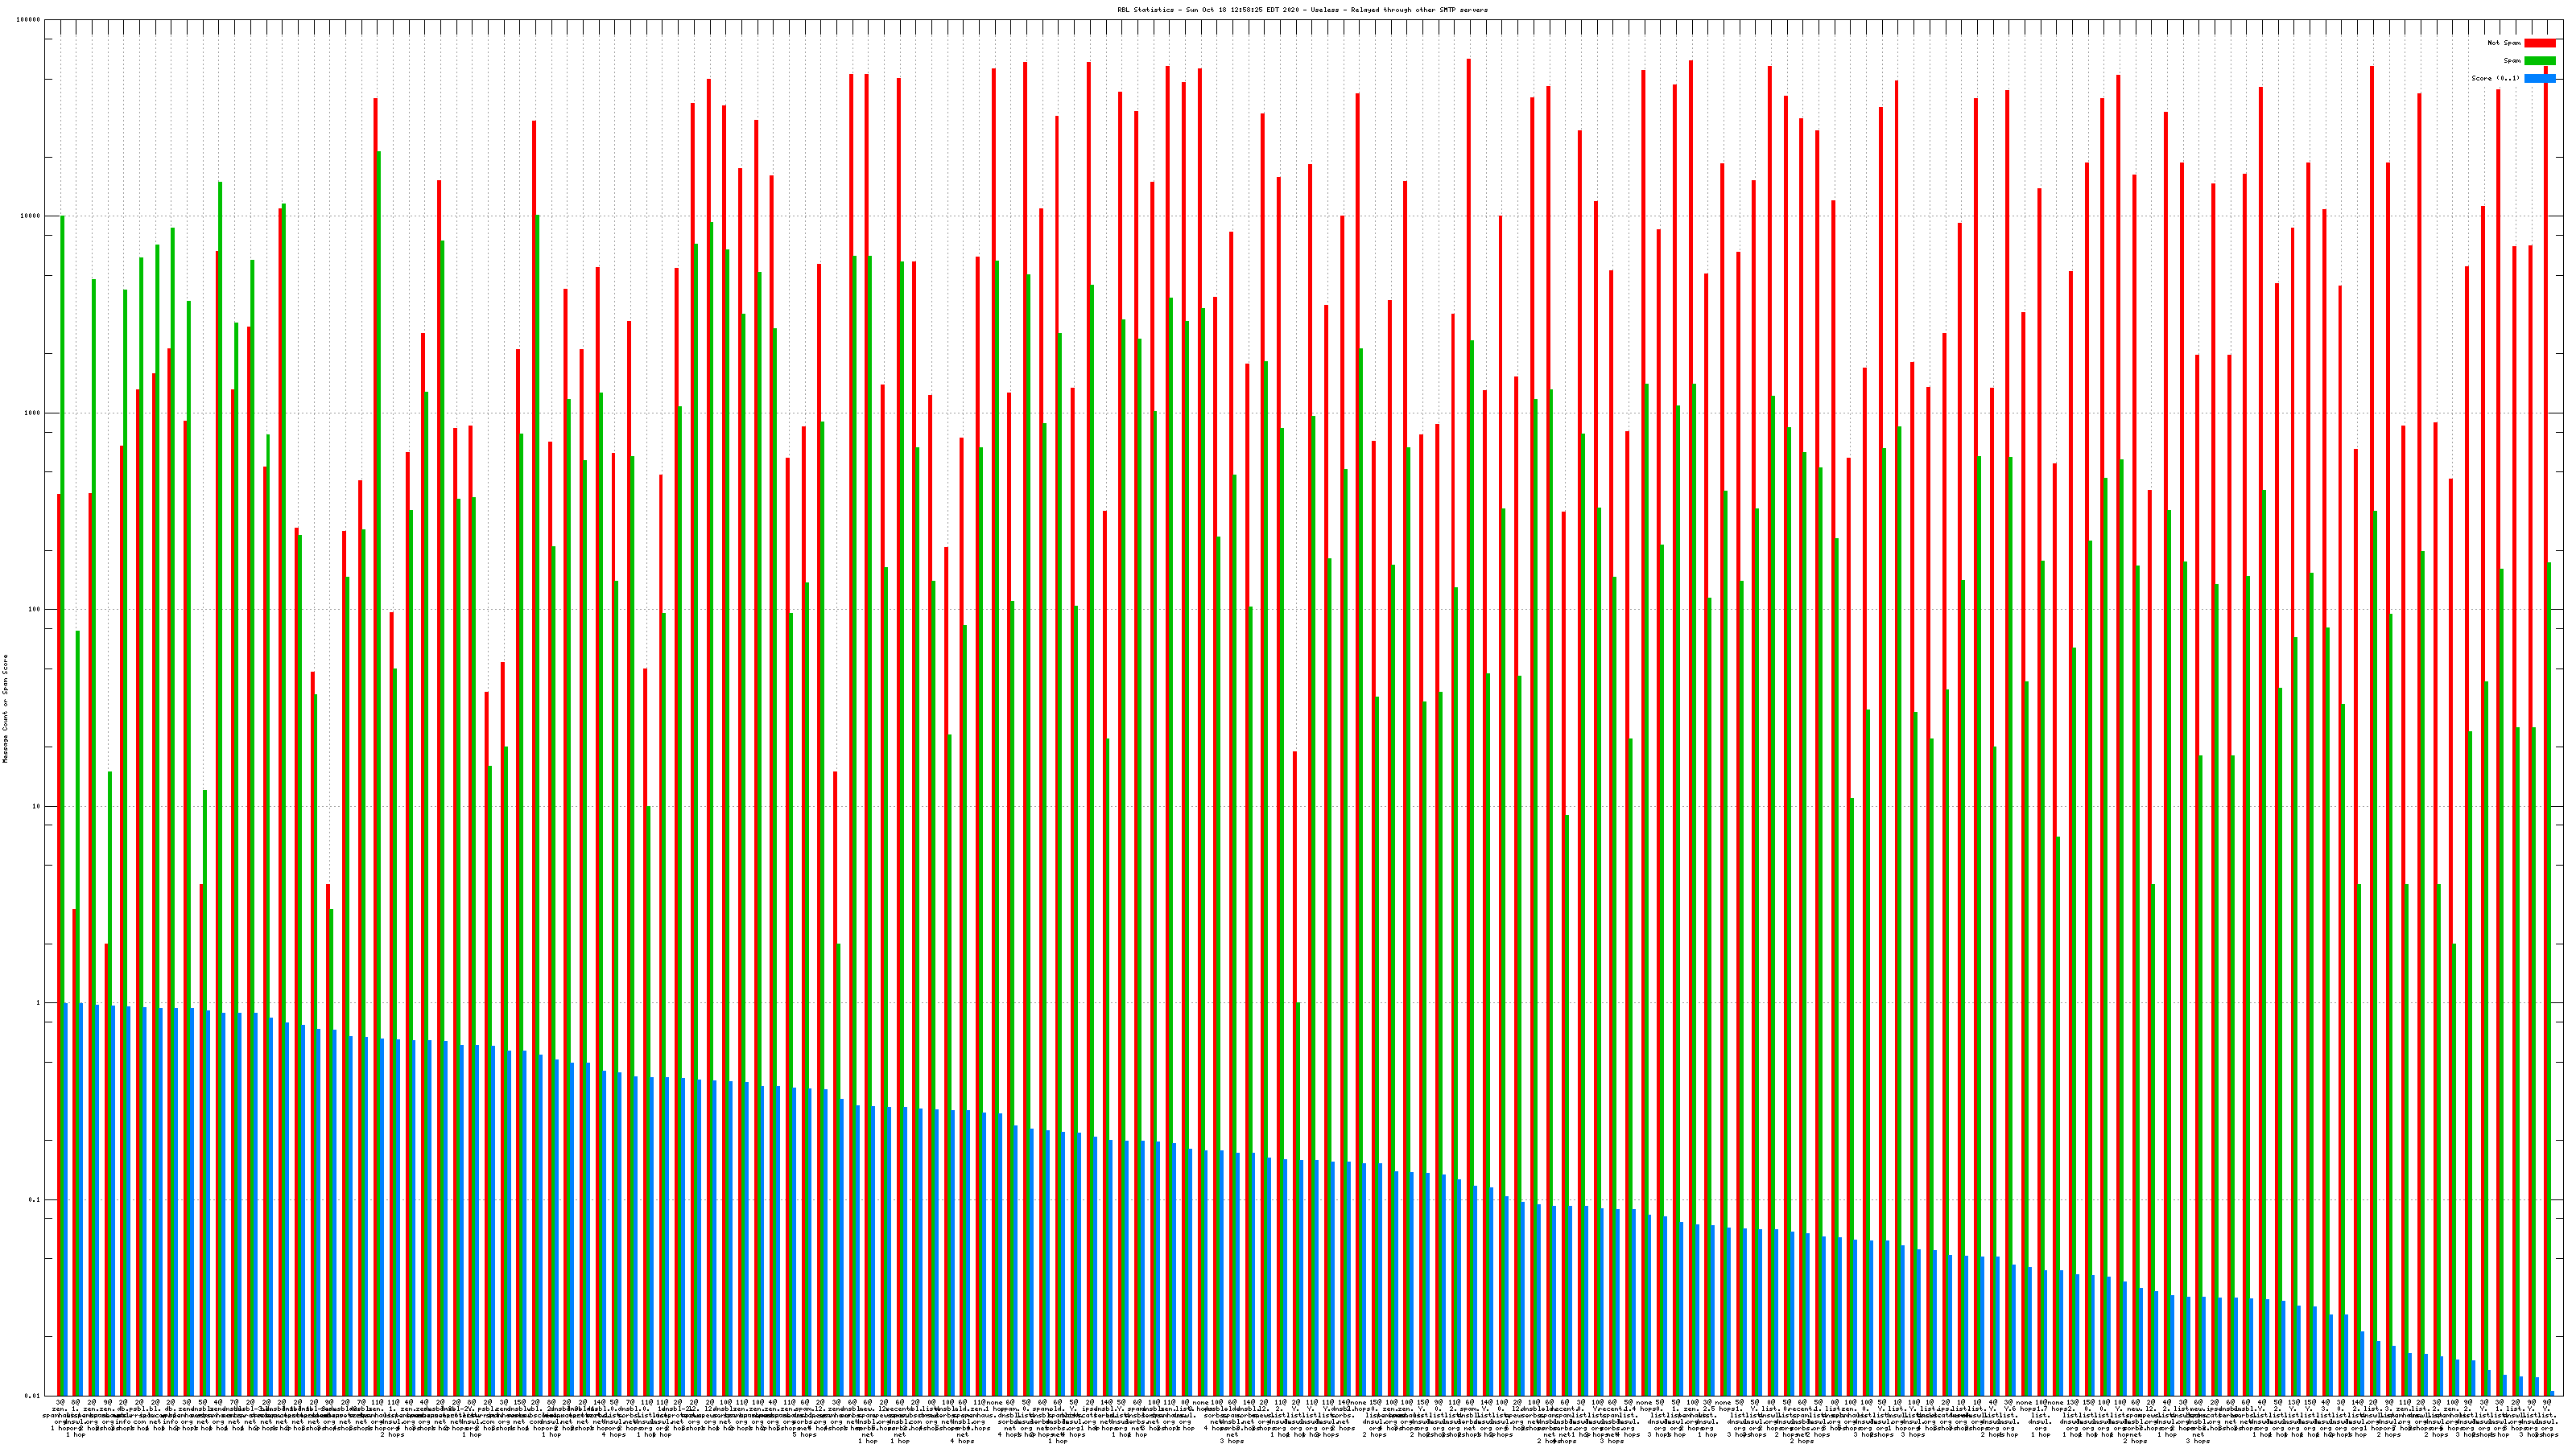Click the 10000 y-axis tick label
The height and width of the screenshot is (1448, 2576).
tap(31, 217)
